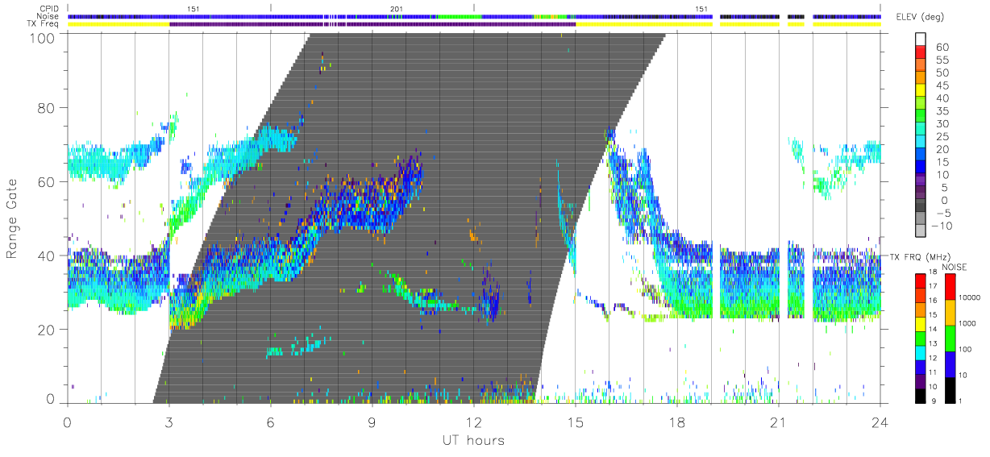Click tick label 12 on the UT hours axis
This screenshot has width=990, height=457.
(x=473, y=422)
